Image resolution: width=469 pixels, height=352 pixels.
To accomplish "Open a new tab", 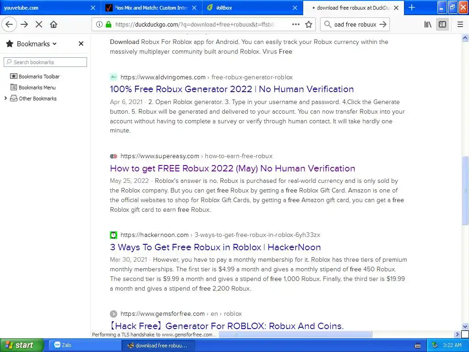I will (412, 8).
